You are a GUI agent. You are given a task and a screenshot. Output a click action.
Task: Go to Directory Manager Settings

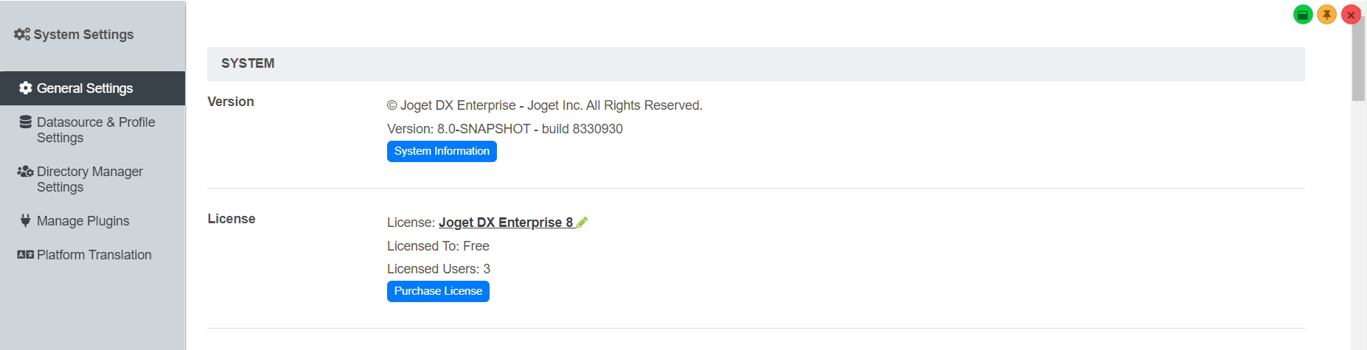(x=90, y=179)
